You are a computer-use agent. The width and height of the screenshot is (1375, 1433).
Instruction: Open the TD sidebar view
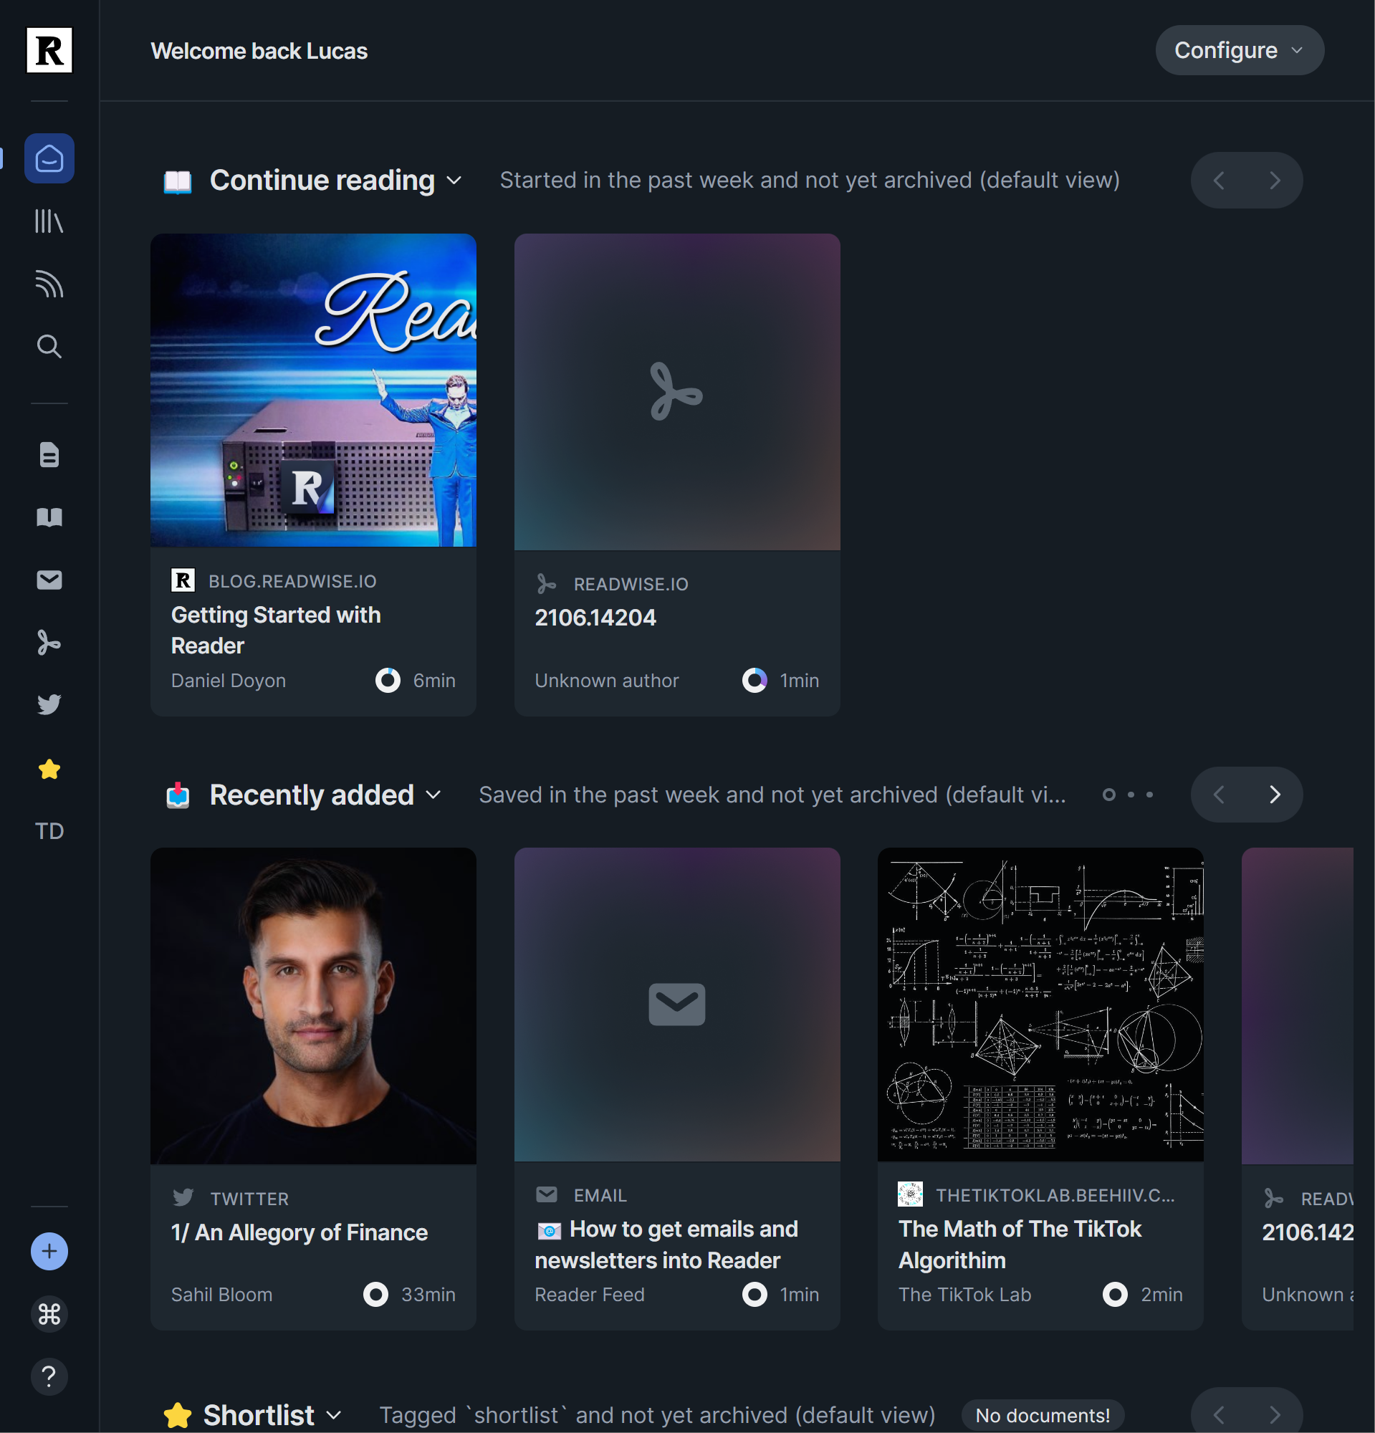pyautogui.click(x=49, y=831)
